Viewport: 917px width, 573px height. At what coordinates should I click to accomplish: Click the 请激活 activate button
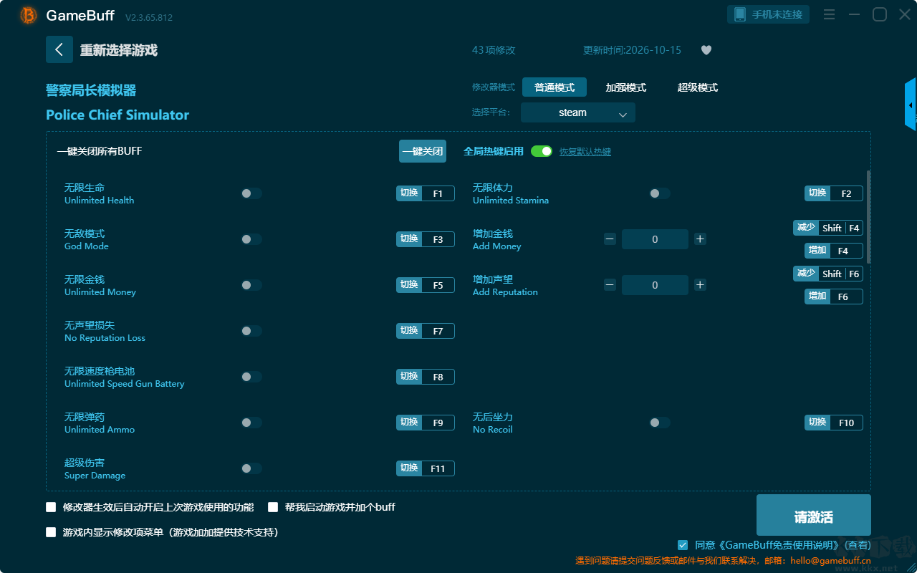coord(814,515)
